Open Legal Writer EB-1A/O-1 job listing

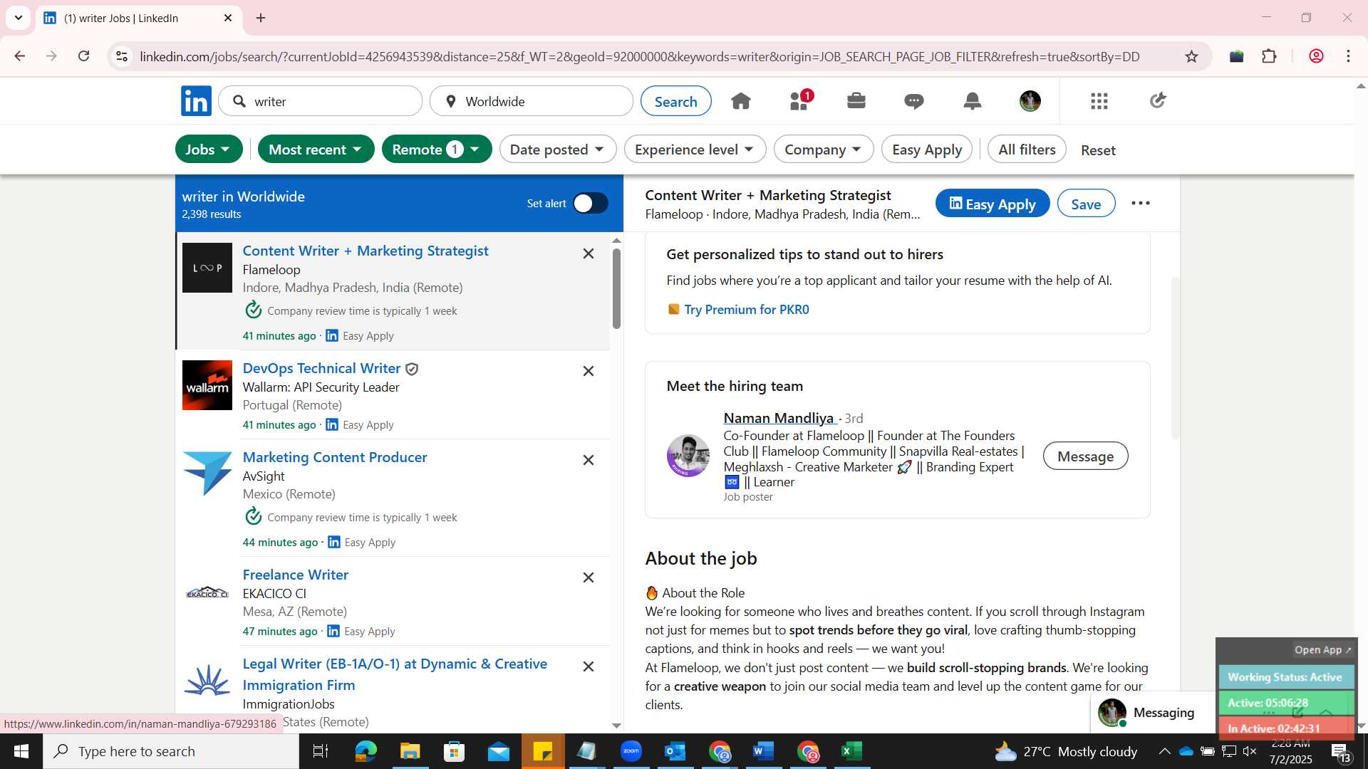click(395, 674)
